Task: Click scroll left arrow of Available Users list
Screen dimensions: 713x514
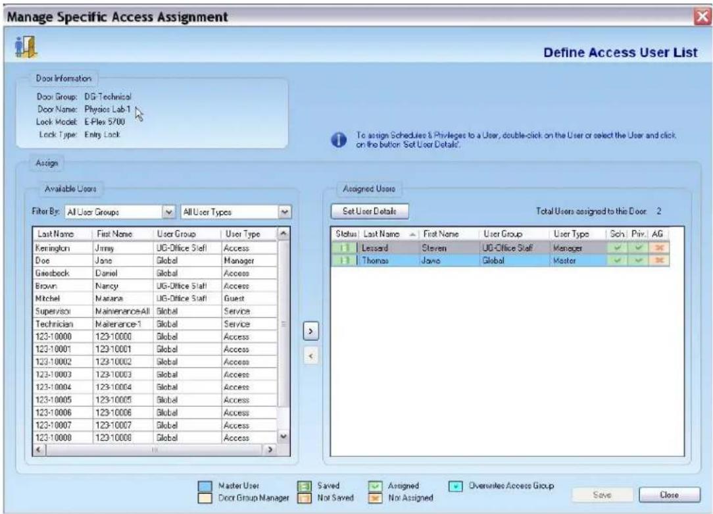Action: click(39, 450)
